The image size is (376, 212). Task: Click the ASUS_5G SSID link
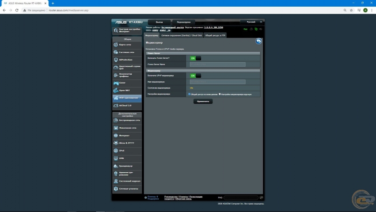pyautogui.click(x=165, y=30)
